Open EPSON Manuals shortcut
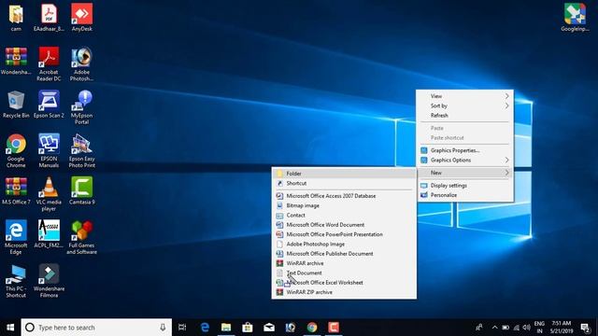The height and width of the screenshot is (336, 598). point(49,150)
